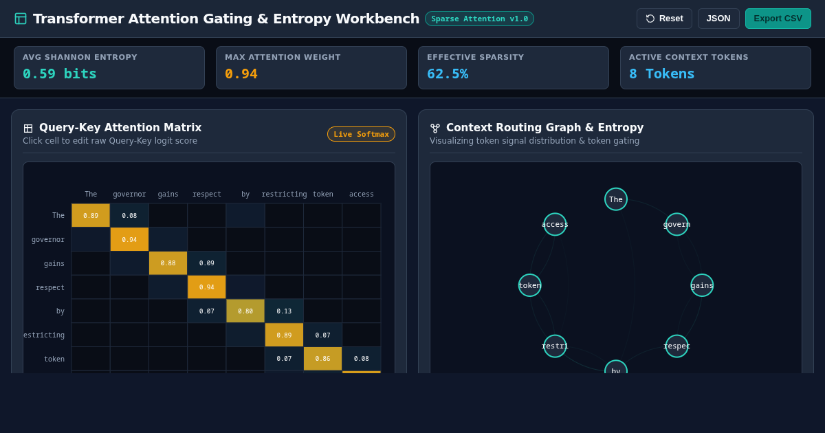Edit token-to-restricting cell valued 0.07

click(284, 359)
